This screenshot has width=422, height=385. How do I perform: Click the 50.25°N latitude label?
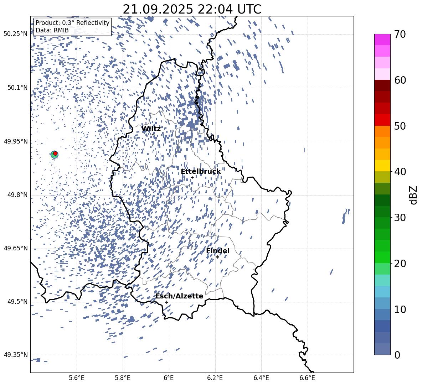(16, 34)
